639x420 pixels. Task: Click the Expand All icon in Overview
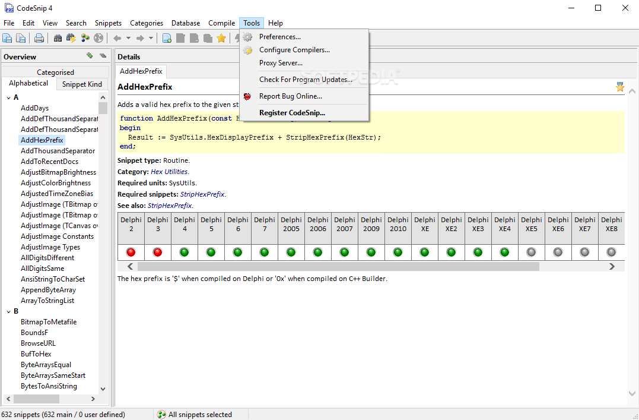[x=90, y=56]
